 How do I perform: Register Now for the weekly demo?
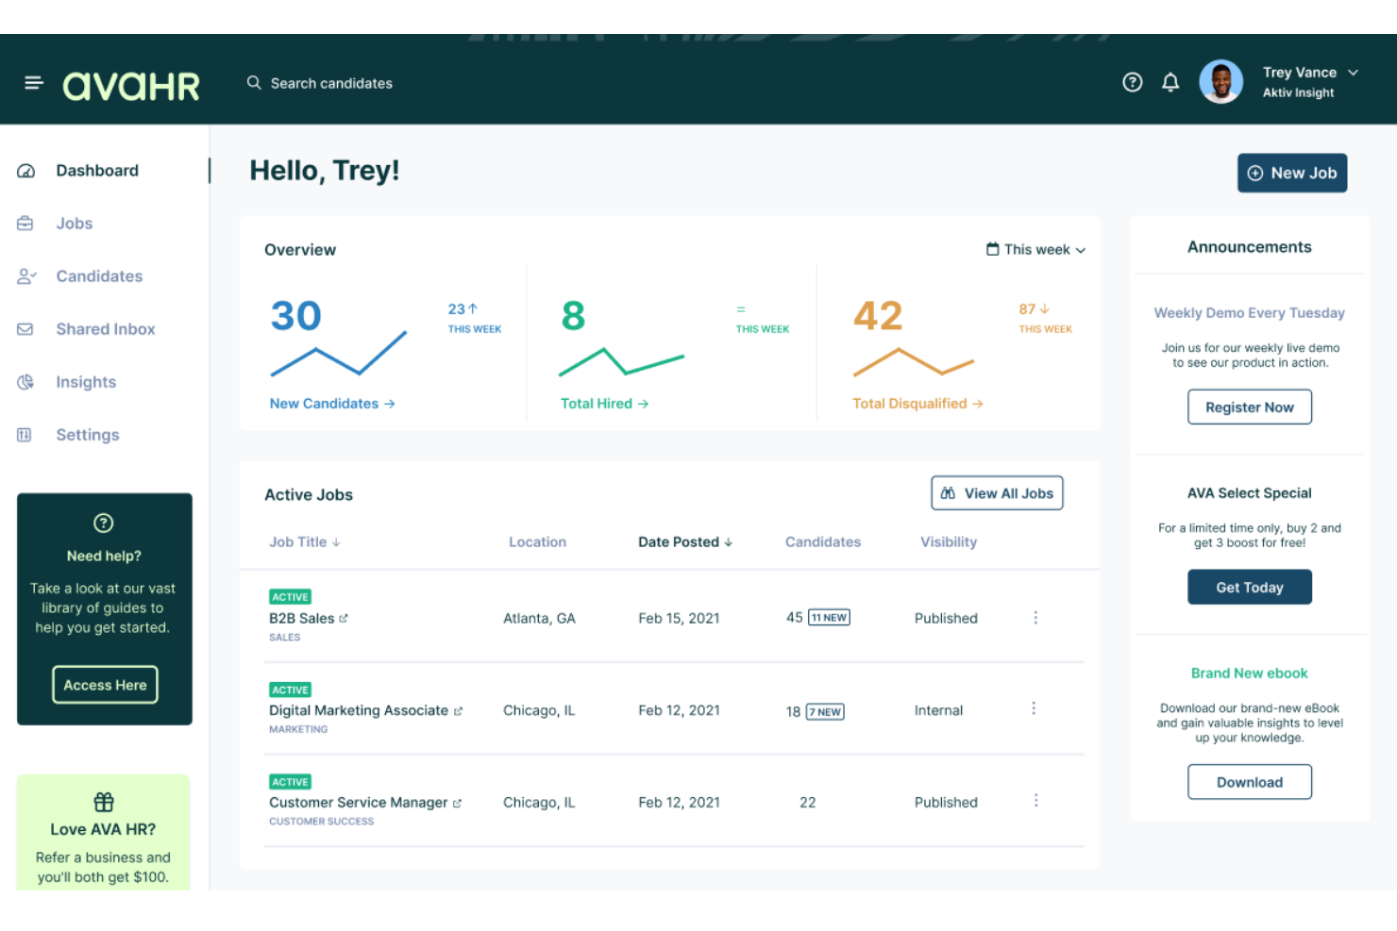(1250, 407)
